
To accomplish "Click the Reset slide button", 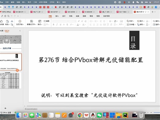I will pos(46,21).
